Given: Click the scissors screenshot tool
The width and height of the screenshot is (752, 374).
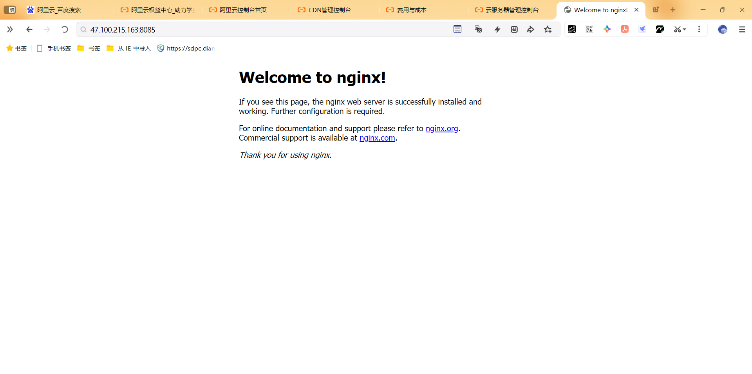Looking at the screenshot, I should 677,29.
